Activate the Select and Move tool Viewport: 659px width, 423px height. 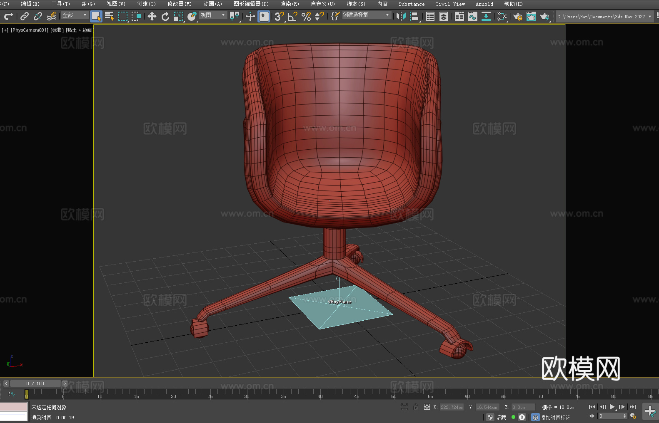point(152,16)
